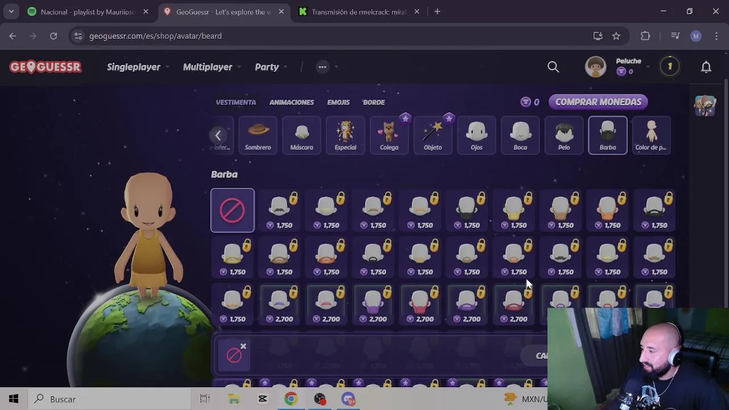Open Chrome from the taskbar
This screenshot has width=729, height=410.
click(291, 399)
